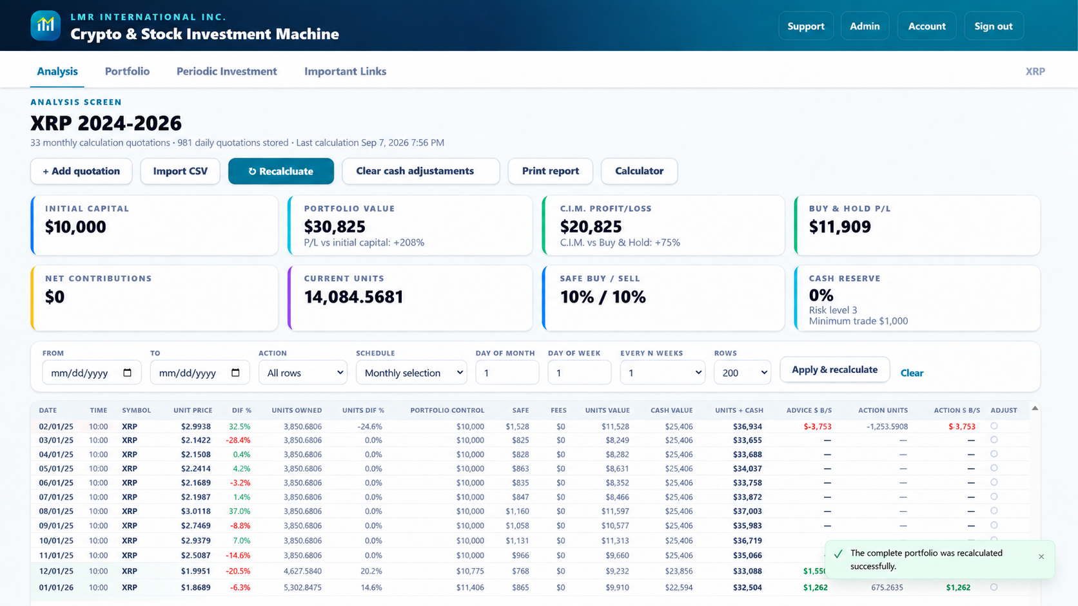Click the 14,084.5681 current units value

tap(353, 297)
